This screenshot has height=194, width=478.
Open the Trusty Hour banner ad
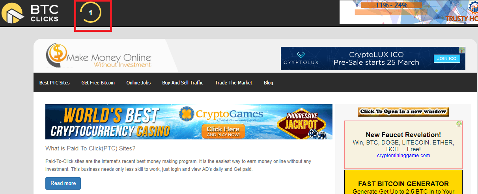409,12
